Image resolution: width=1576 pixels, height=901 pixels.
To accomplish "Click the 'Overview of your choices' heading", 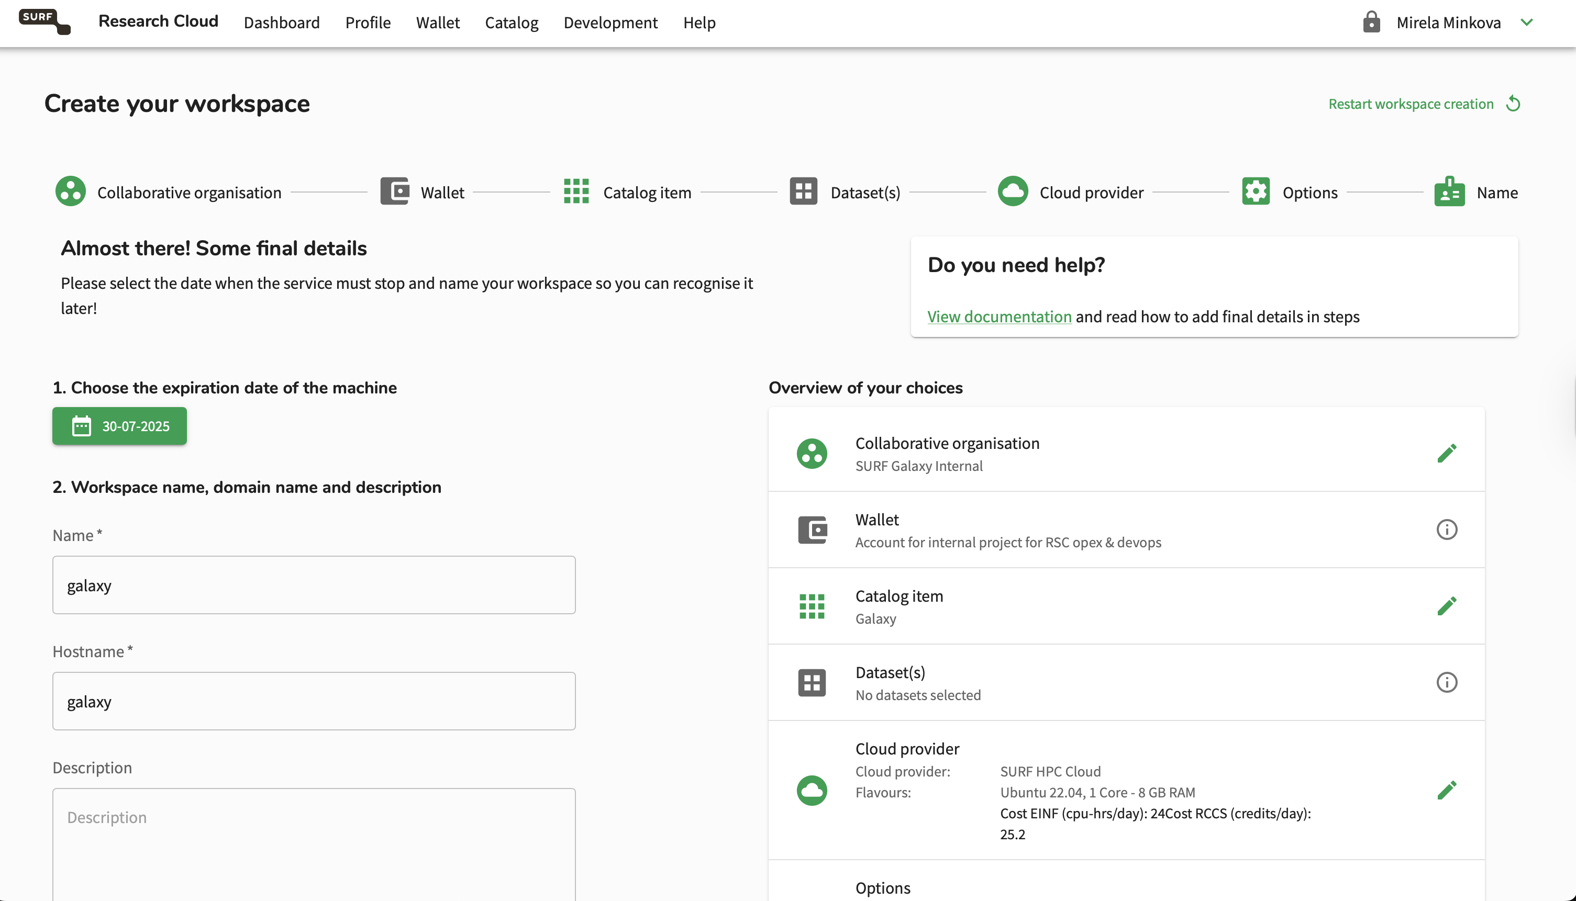I will (865, 388).
